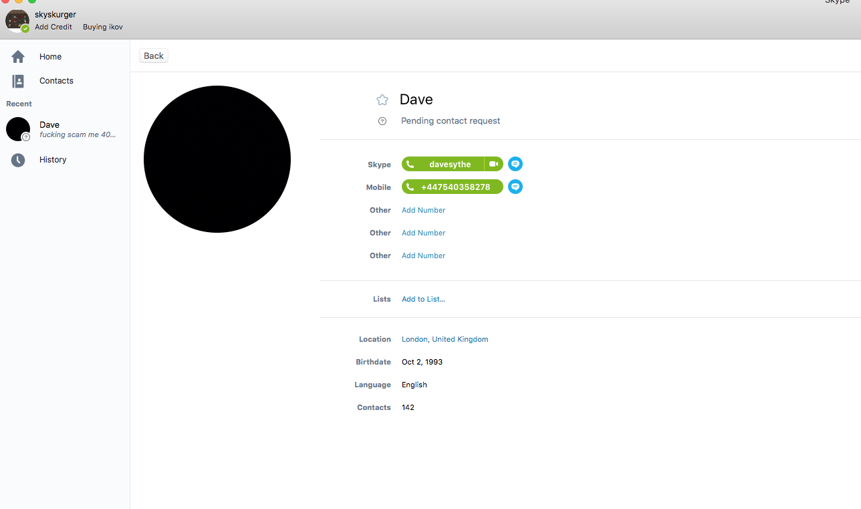Click the Dave contact name heading
Image resolution: width=861 pixels, height=509 pixels.
coord(416,100)
